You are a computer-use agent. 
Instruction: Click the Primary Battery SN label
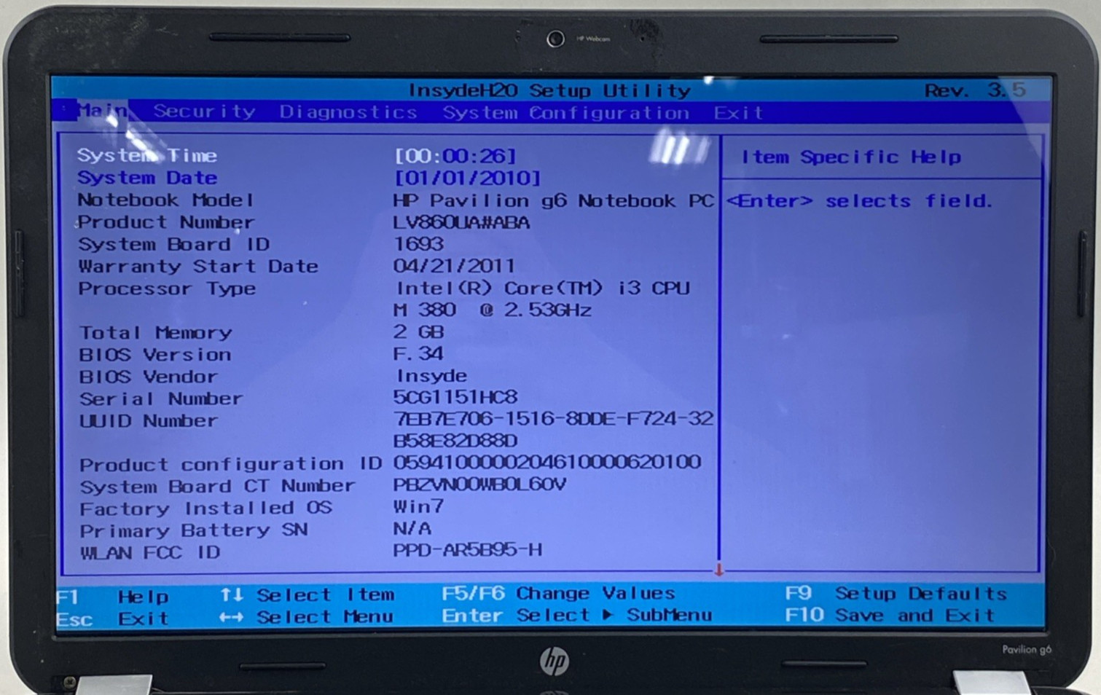(x=193, y=530)
